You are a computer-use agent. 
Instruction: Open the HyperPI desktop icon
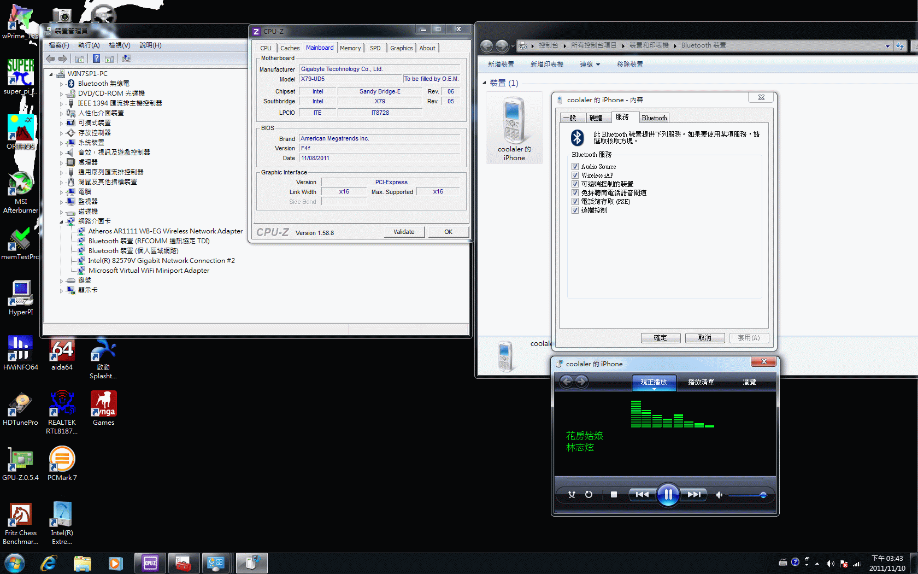click(21, 297)
